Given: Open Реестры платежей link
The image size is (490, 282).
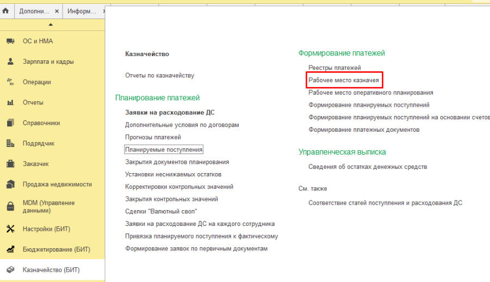Looking at the screenshot, I should tap(334, 68).
